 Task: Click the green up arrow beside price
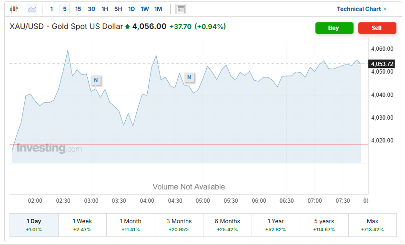click(x=127, y=27)
